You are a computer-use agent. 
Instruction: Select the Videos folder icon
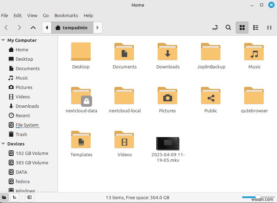click(x=124, y=140)
